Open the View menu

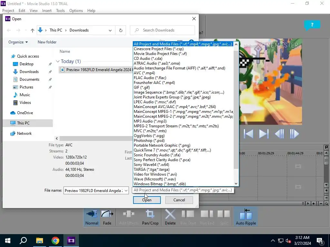[34, 11]
